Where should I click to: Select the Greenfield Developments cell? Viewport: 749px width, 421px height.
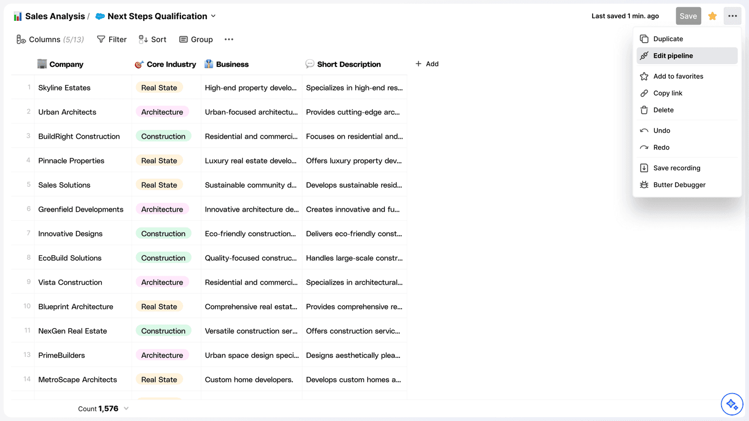[x=83, y=209]
